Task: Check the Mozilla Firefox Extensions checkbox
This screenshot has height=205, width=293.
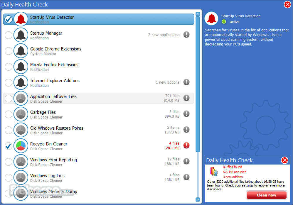Action: tap(9, 67)
